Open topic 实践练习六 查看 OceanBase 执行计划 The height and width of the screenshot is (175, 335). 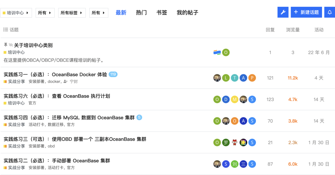coord(57,96)
